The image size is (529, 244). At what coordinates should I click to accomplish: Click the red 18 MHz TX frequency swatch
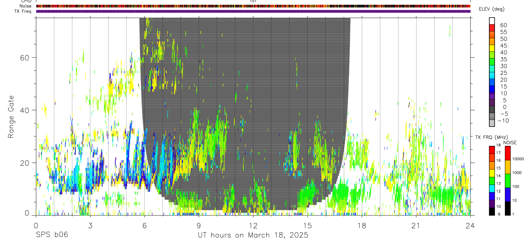click(492, 149)
